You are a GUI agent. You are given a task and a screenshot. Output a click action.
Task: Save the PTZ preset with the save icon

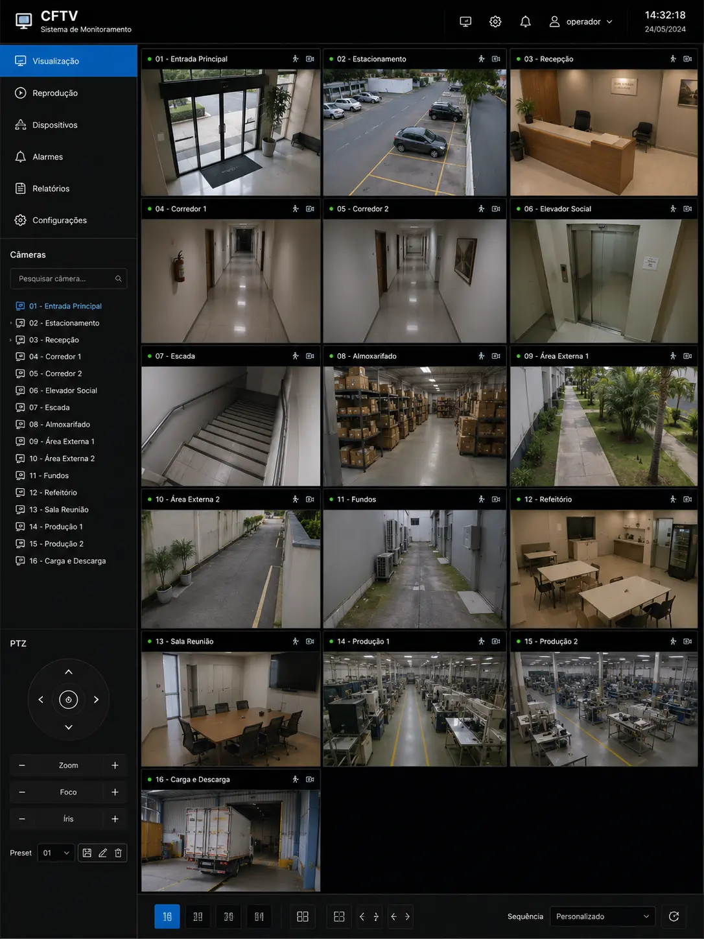pyautogui.click(x=87, y=853)
